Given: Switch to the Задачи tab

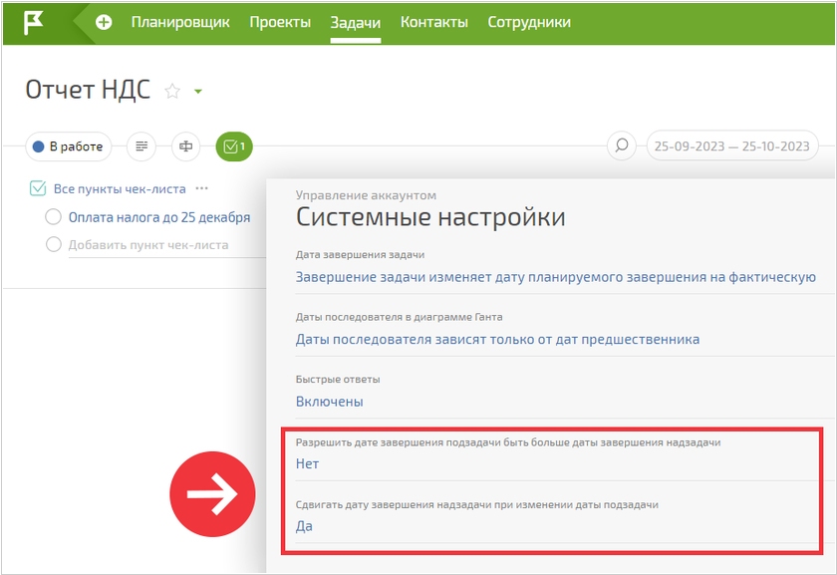Looking at the screenshot, I should [356, 23].
